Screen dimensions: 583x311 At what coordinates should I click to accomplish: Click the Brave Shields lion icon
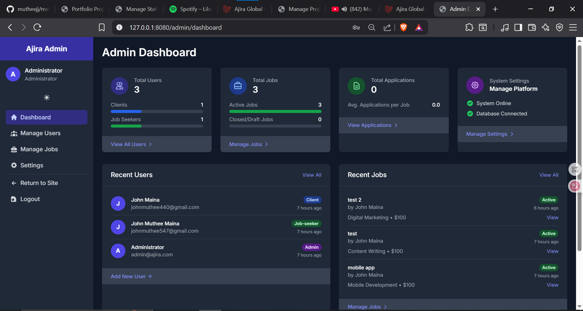[403, 27]
